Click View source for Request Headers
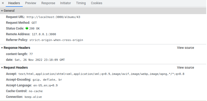207x101 pixels. (186, 68)
